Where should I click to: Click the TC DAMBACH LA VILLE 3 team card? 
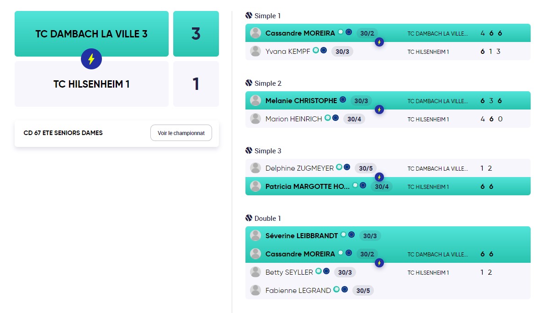click(x=91, y=34)
